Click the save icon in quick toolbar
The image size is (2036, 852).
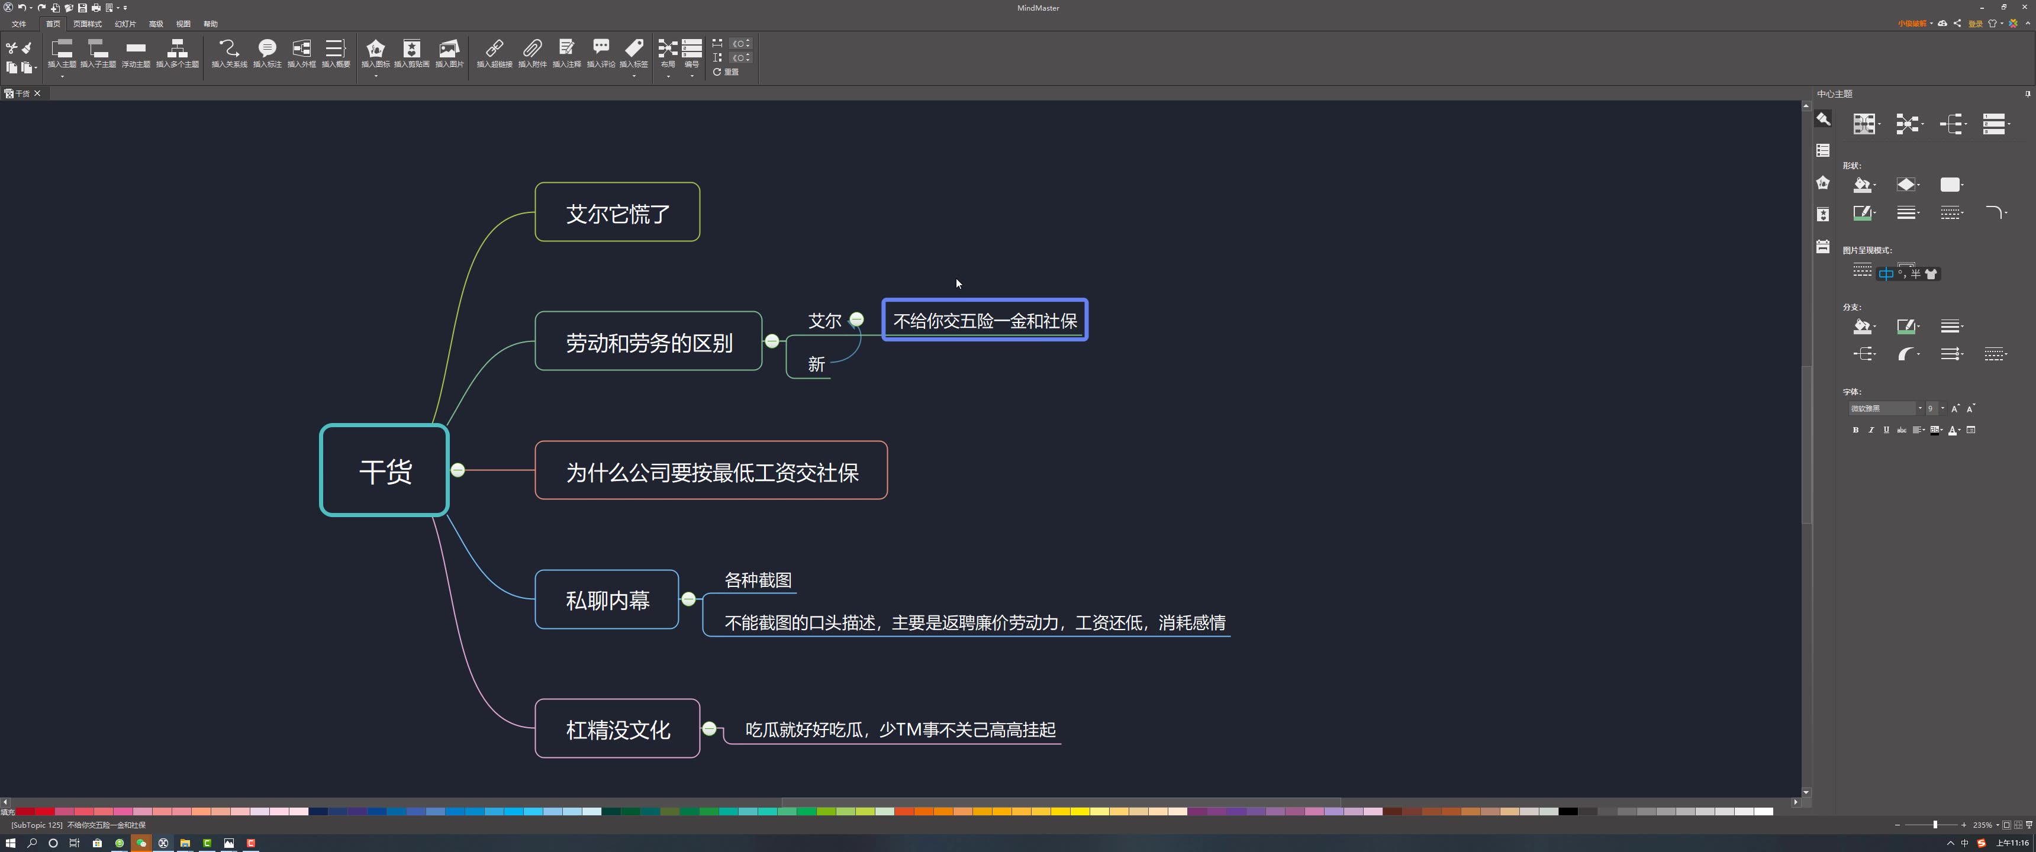pos(82,8)
